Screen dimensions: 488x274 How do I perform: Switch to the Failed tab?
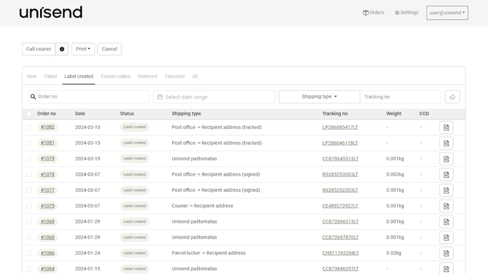tap(51, 76)
